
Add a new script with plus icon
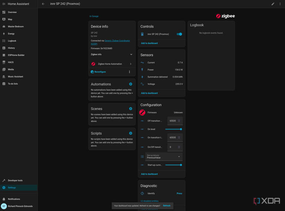[131, 133]
